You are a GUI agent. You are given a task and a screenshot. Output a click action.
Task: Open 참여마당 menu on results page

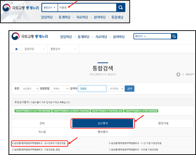click(119, 37)
